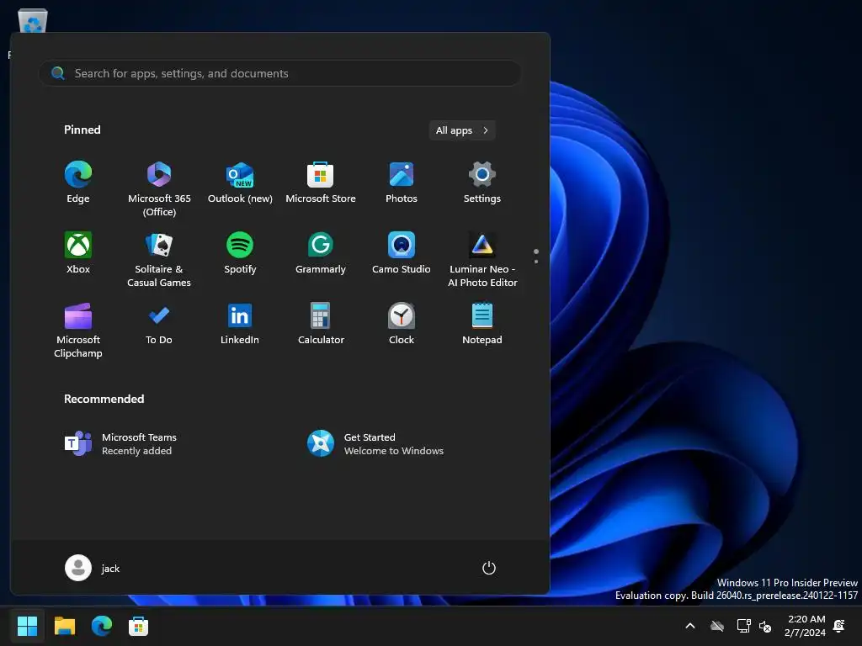Launch LinkedIn app
Viewport: 862px width, 646px height.
pyautogui.click(x=240, y=325)
